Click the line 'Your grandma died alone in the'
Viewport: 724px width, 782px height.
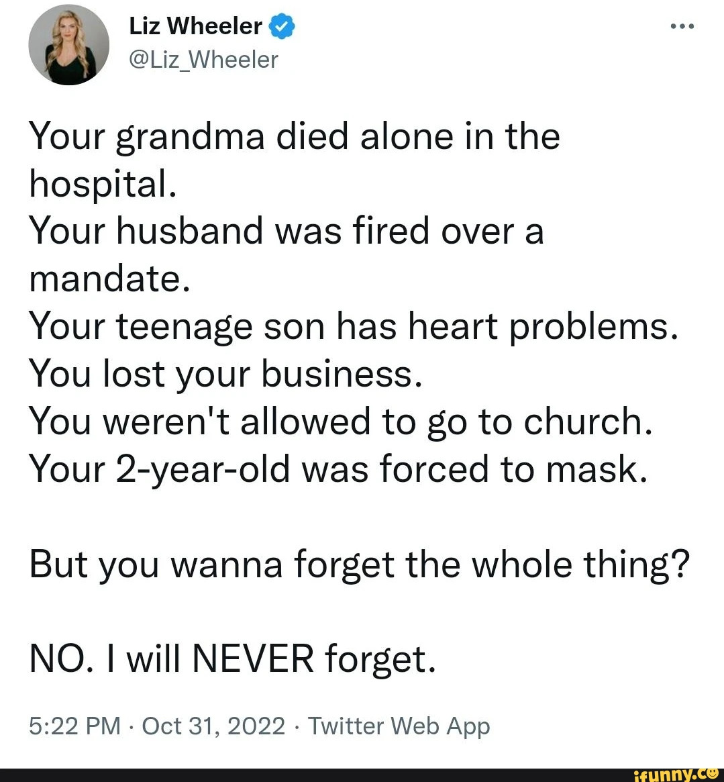(295, 137)
